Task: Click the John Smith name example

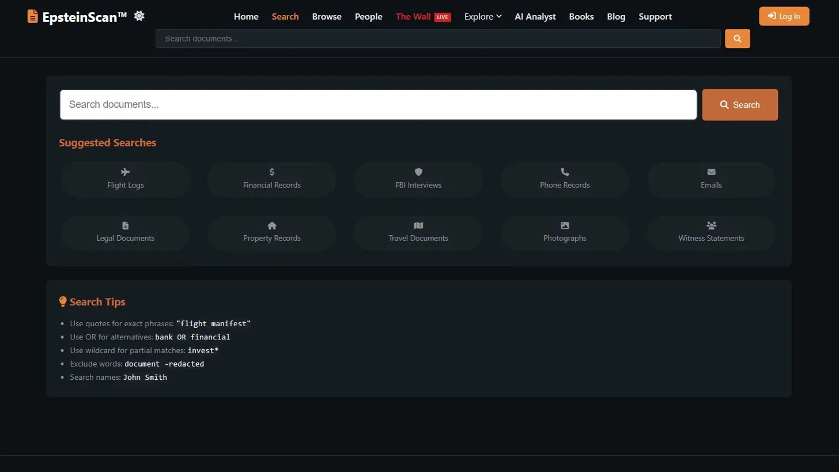Action: 145,377
